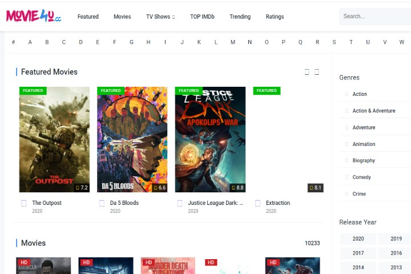Filter titles by the # symbol

coord(13,42)
